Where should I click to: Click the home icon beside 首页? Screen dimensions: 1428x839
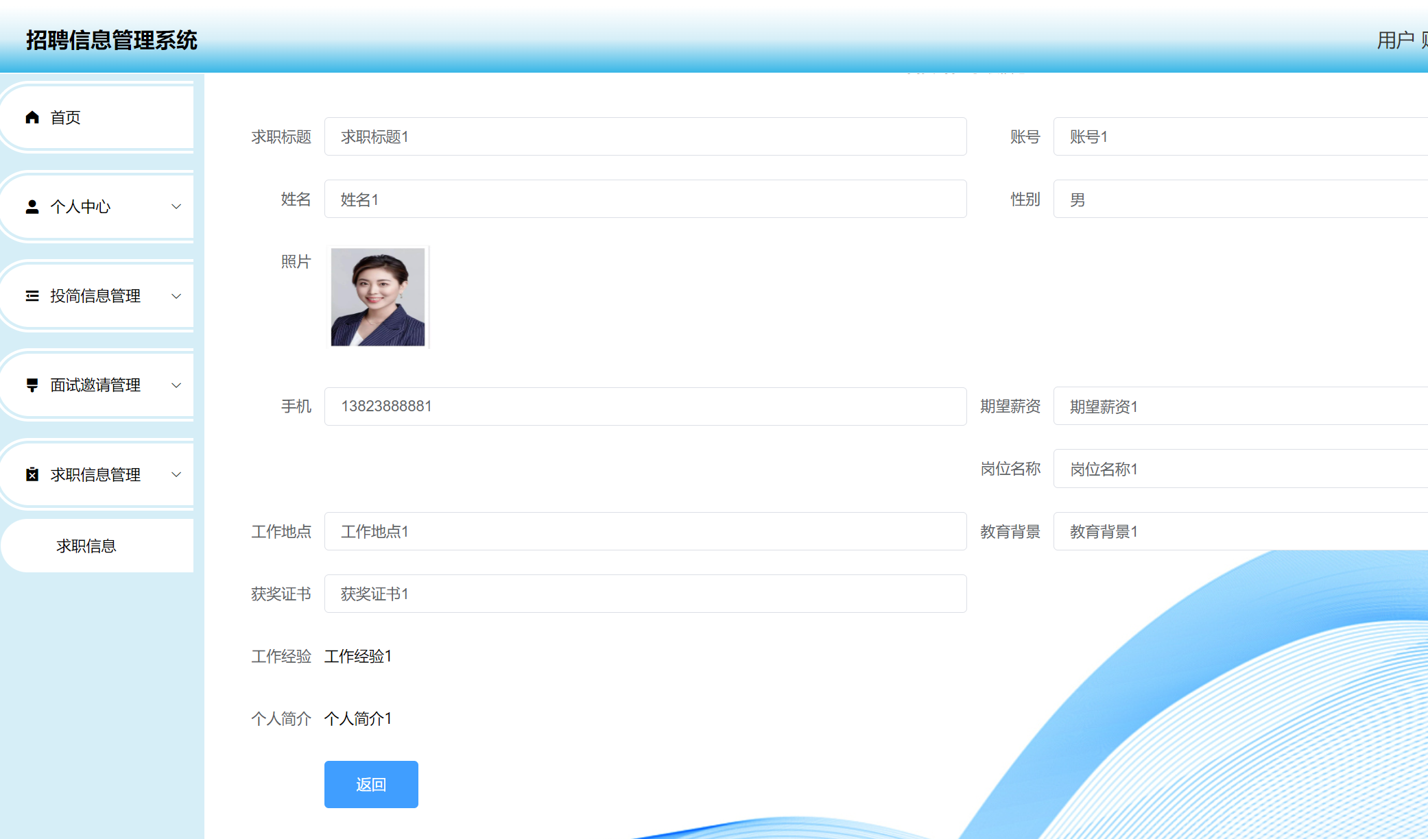pyautogui.click(x=32, y=117)
